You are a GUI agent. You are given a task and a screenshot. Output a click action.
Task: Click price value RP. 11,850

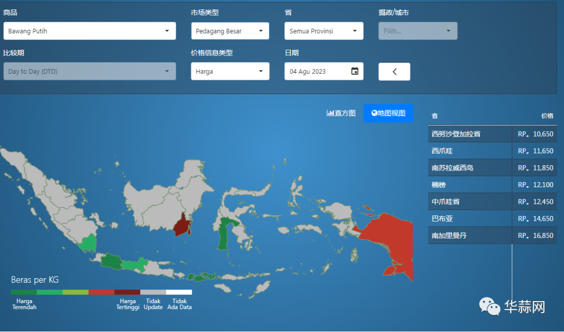[x=536, y=168]
